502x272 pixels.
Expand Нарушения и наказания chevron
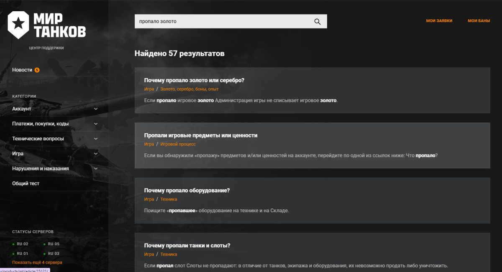[x=96, y=169]
